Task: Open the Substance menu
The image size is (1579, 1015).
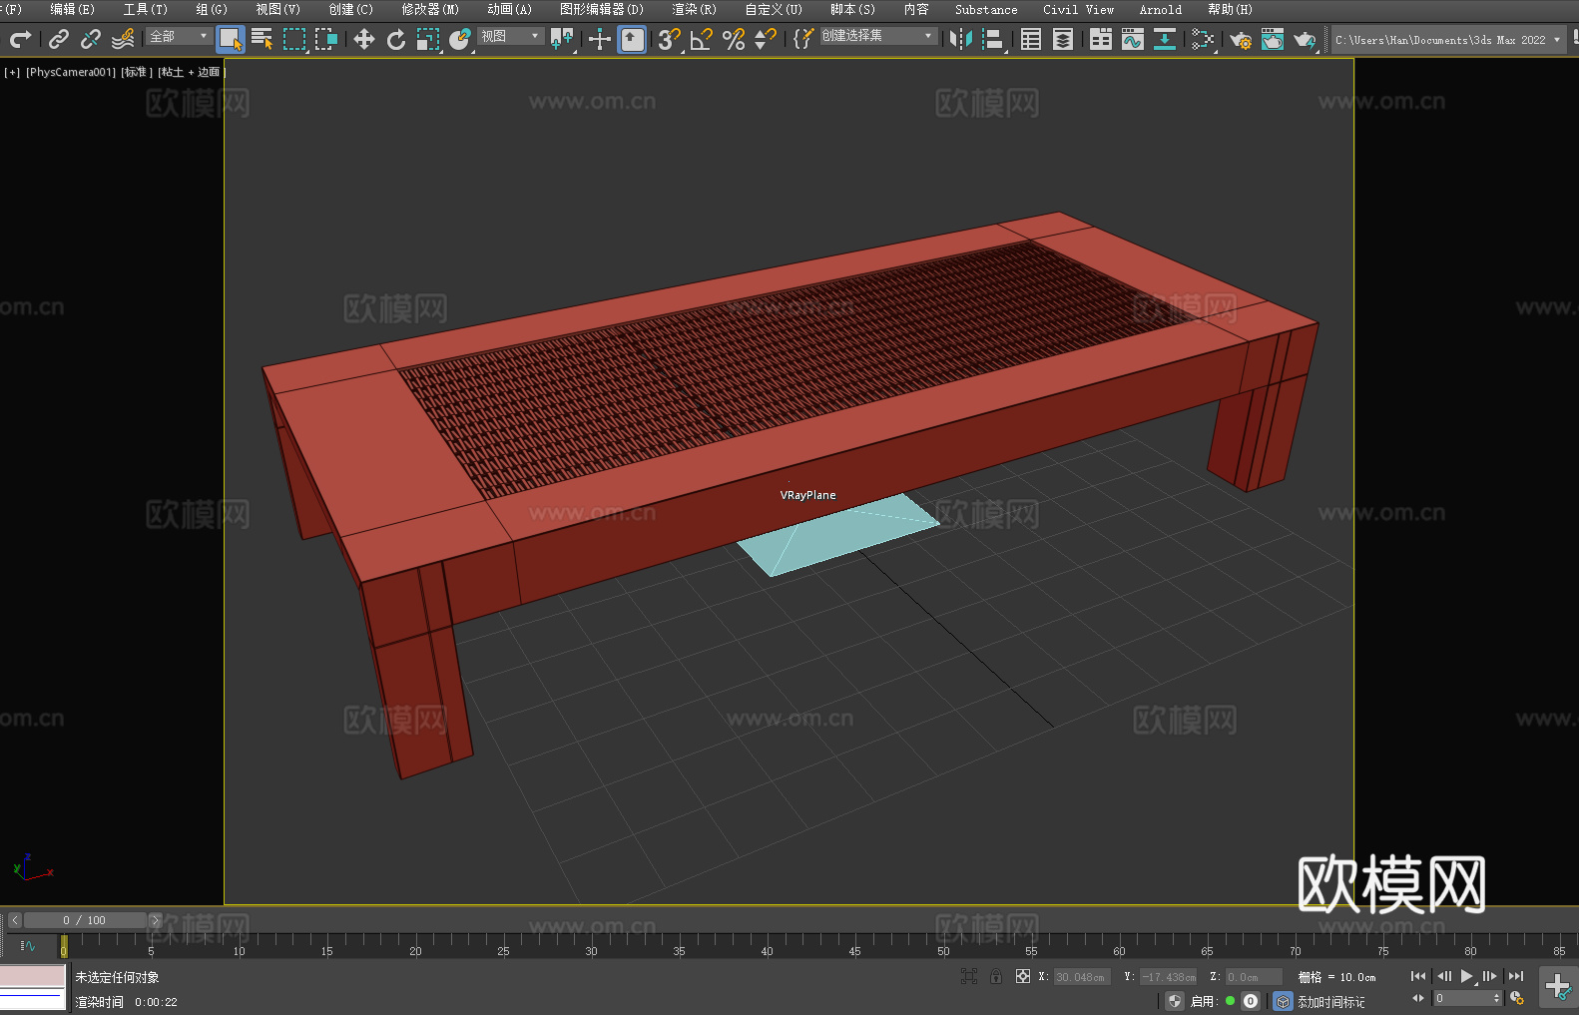Action: [986, 9]
